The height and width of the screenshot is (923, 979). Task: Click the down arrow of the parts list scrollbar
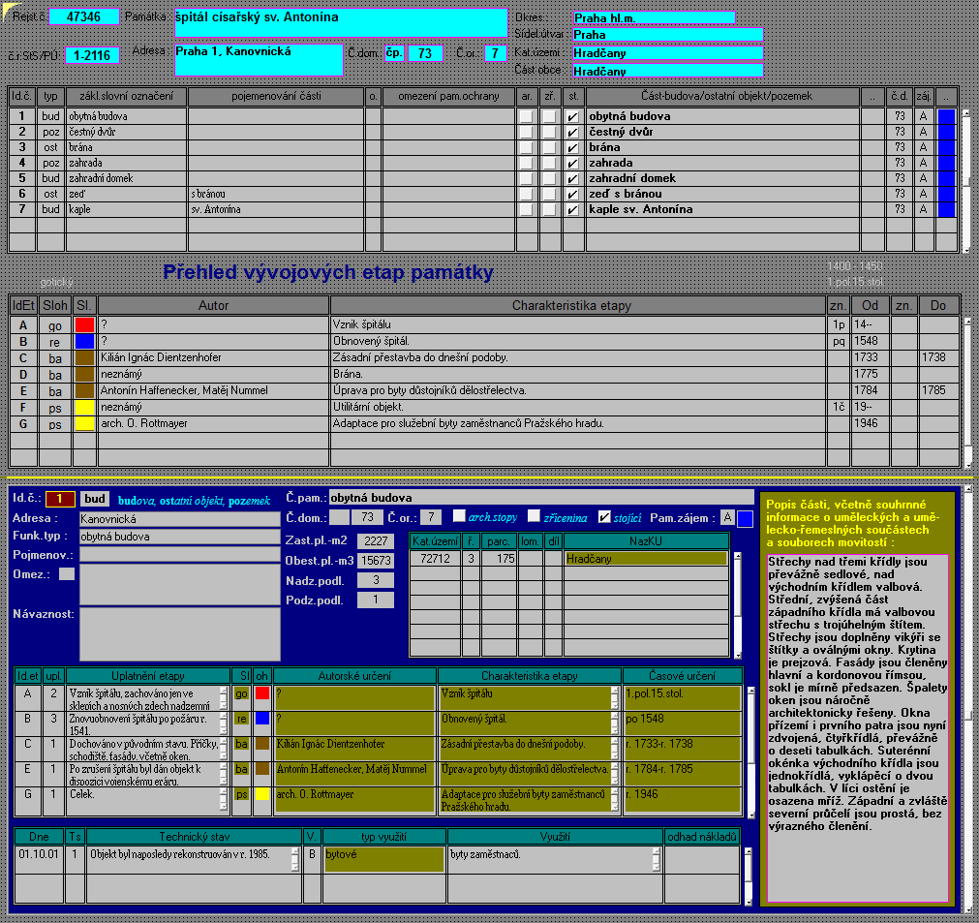pos(966,249)
